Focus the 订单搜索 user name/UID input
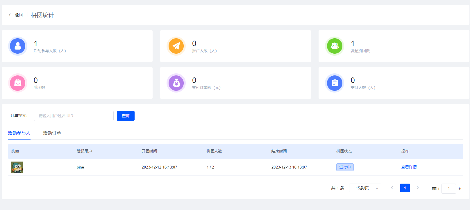This screenshot has height=210, width=470. [x=74, y=116]
